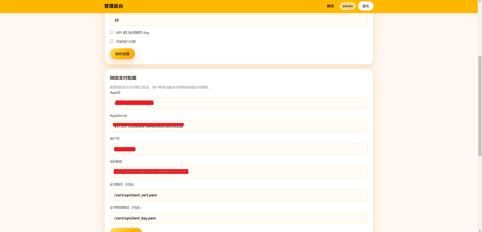Click the 开放用户注册 label text
Screen dimensions: 482x232
(x=126, y=42)
